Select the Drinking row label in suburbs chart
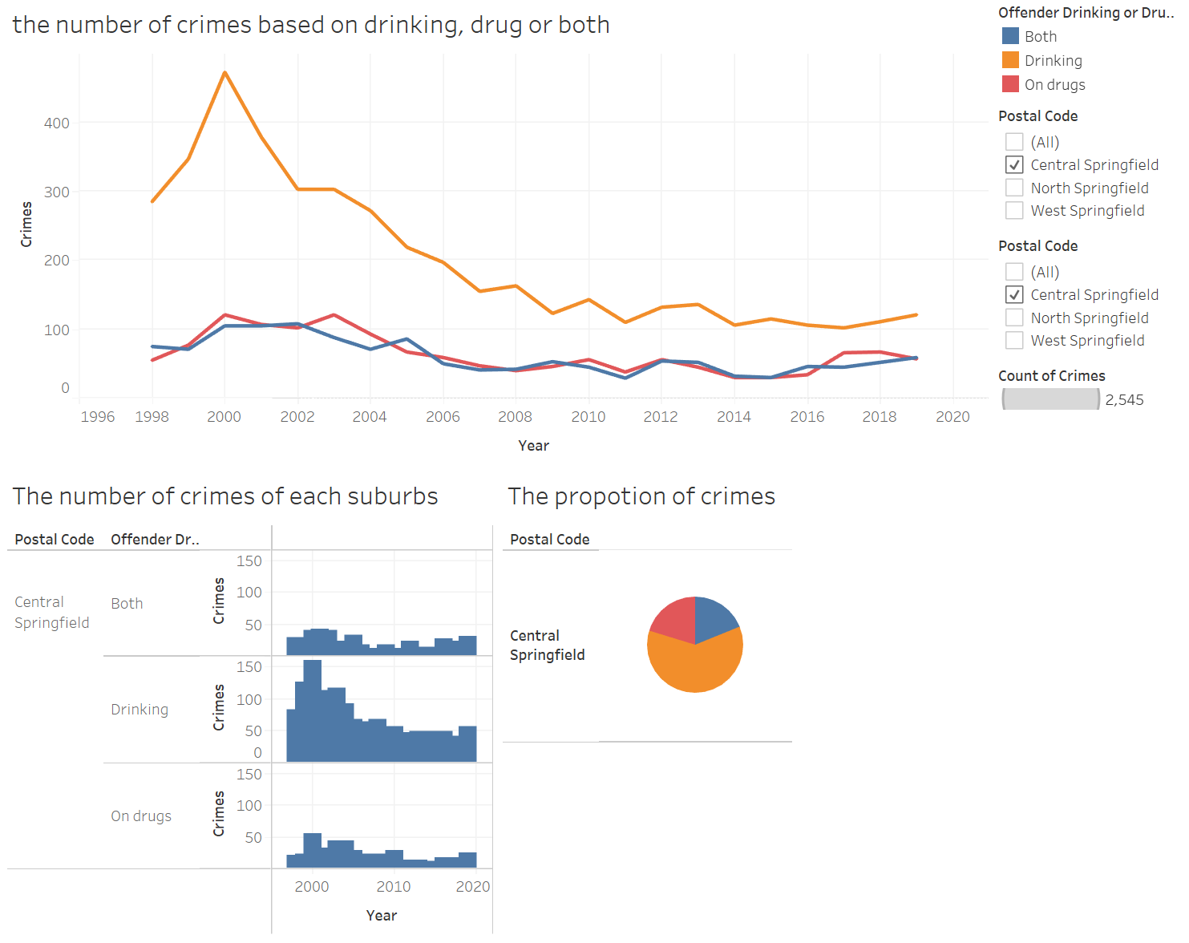Viewport: 1189px width, 943px height. pos(140,710)
